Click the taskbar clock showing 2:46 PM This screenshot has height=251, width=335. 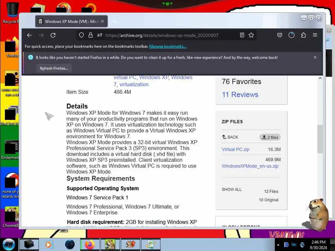click(319, 245)
